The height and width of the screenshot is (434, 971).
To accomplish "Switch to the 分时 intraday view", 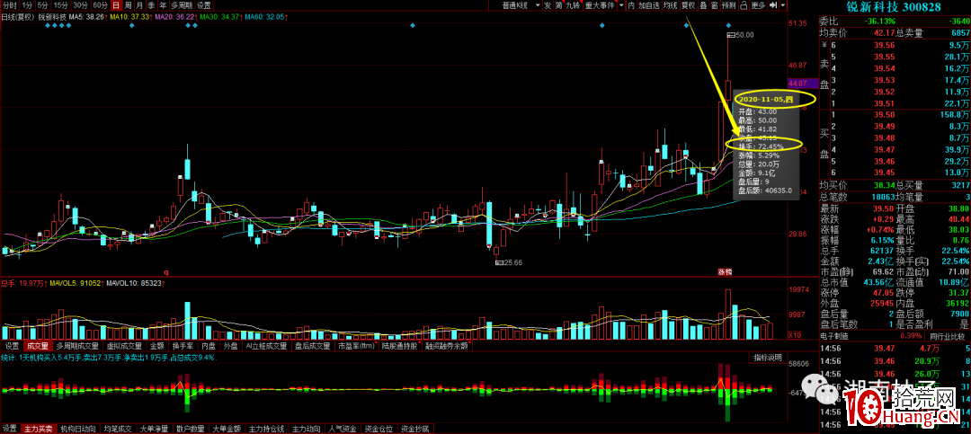I will tap(9, 5).
